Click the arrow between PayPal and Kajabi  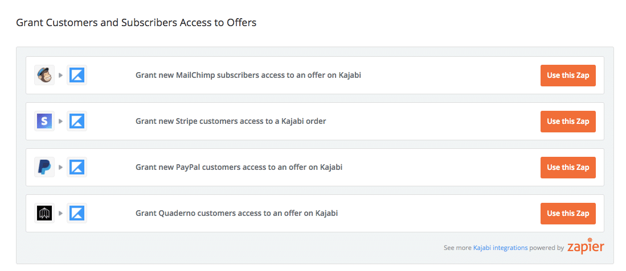click(61, 167)
